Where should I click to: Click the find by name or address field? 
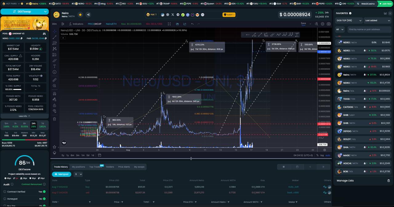click(x=369, y=30)
